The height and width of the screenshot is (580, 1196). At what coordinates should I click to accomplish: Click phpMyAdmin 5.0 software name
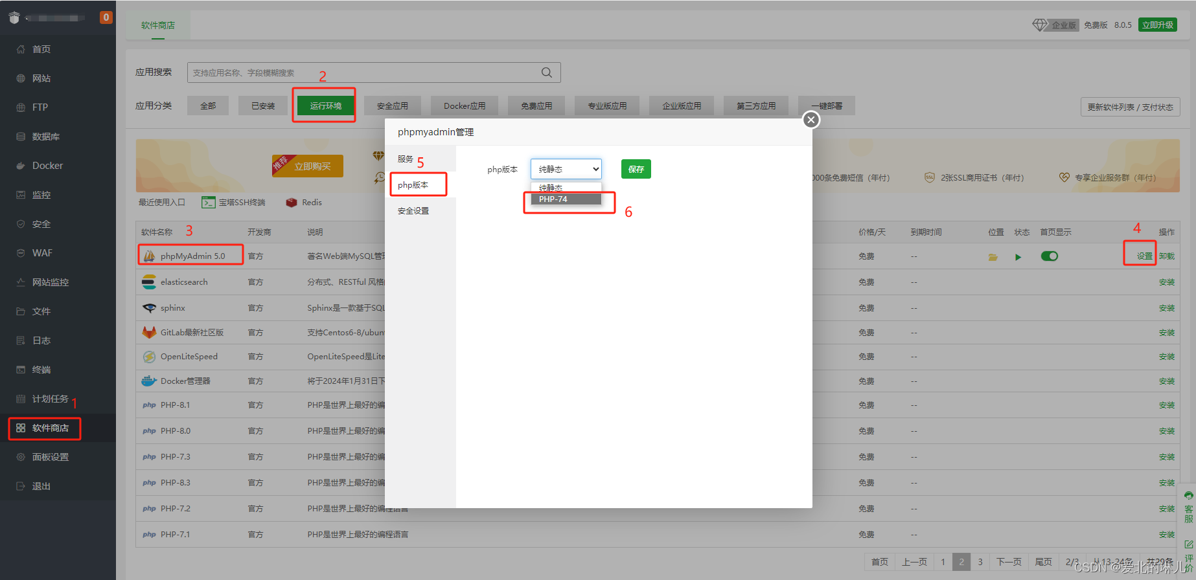[193, 256]
